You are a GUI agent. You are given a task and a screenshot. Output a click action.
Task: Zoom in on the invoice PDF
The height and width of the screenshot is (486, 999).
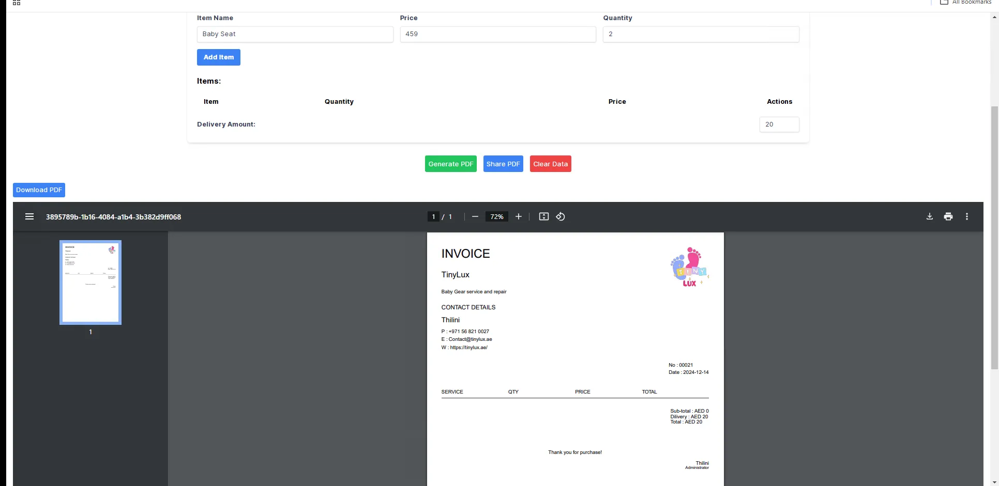519,216
